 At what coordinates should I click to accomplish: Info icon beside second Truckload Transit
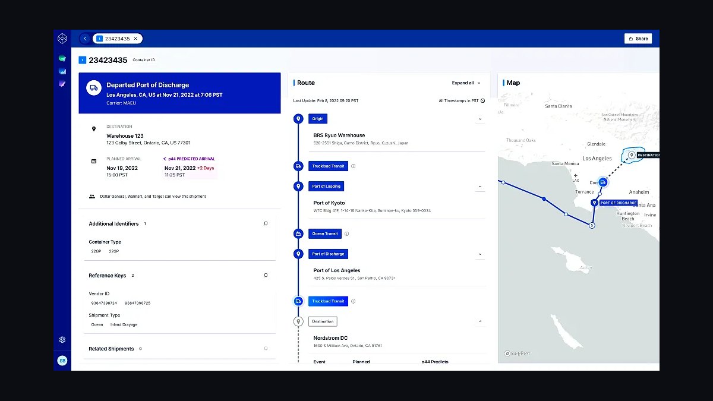[x=353, y=301]
